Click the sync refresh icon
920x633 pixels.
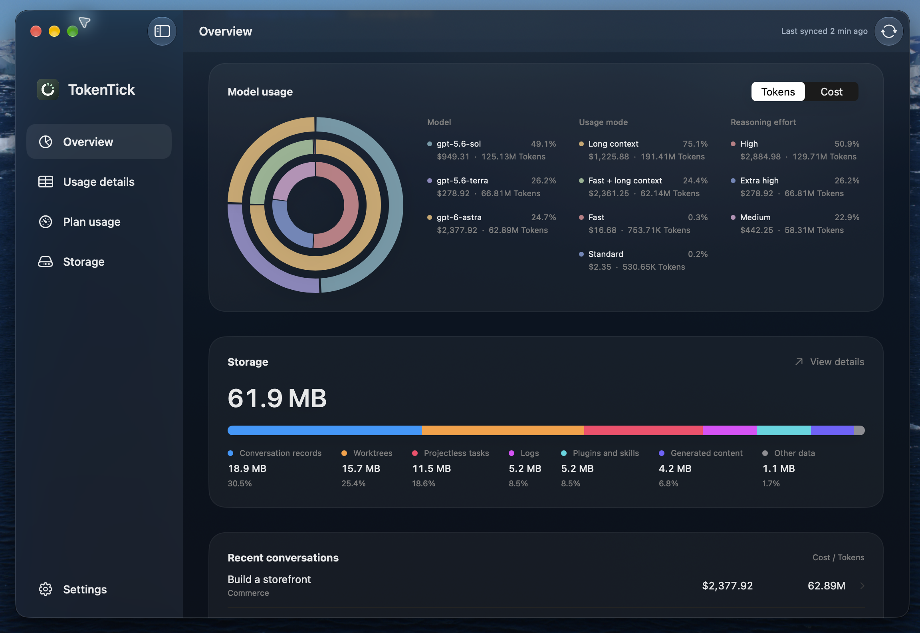point(888,31)
